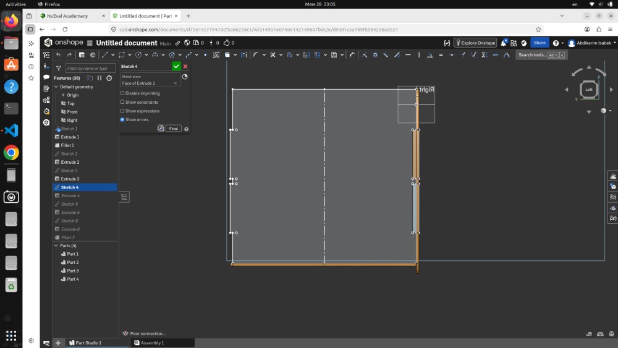Select the Front plane in the tree
Viewport: 618px width, 348px height.
[72, 112]
